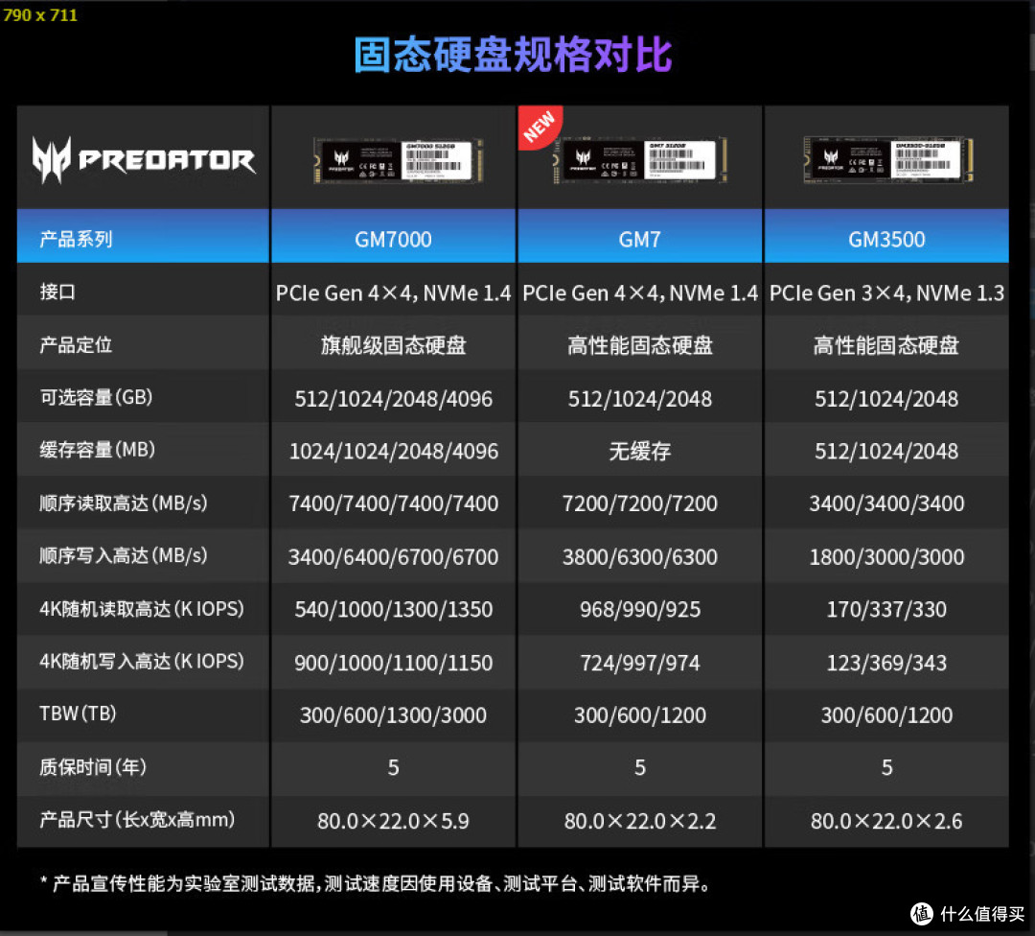Screen dimensions: 1035x936
Task: Select the GM7 column header
Action: [x=639, y=240]
